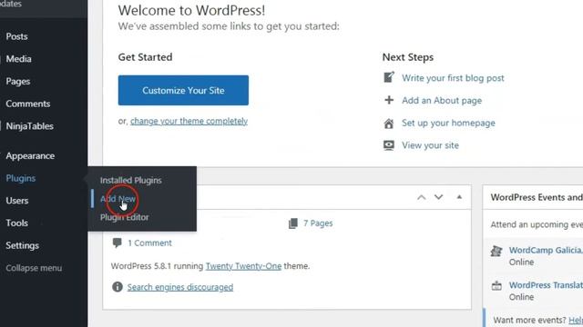This screenshot has height=327, width=583.
Task: Open Plugin Editor from the flyout
Action: (x=124, y=217)
